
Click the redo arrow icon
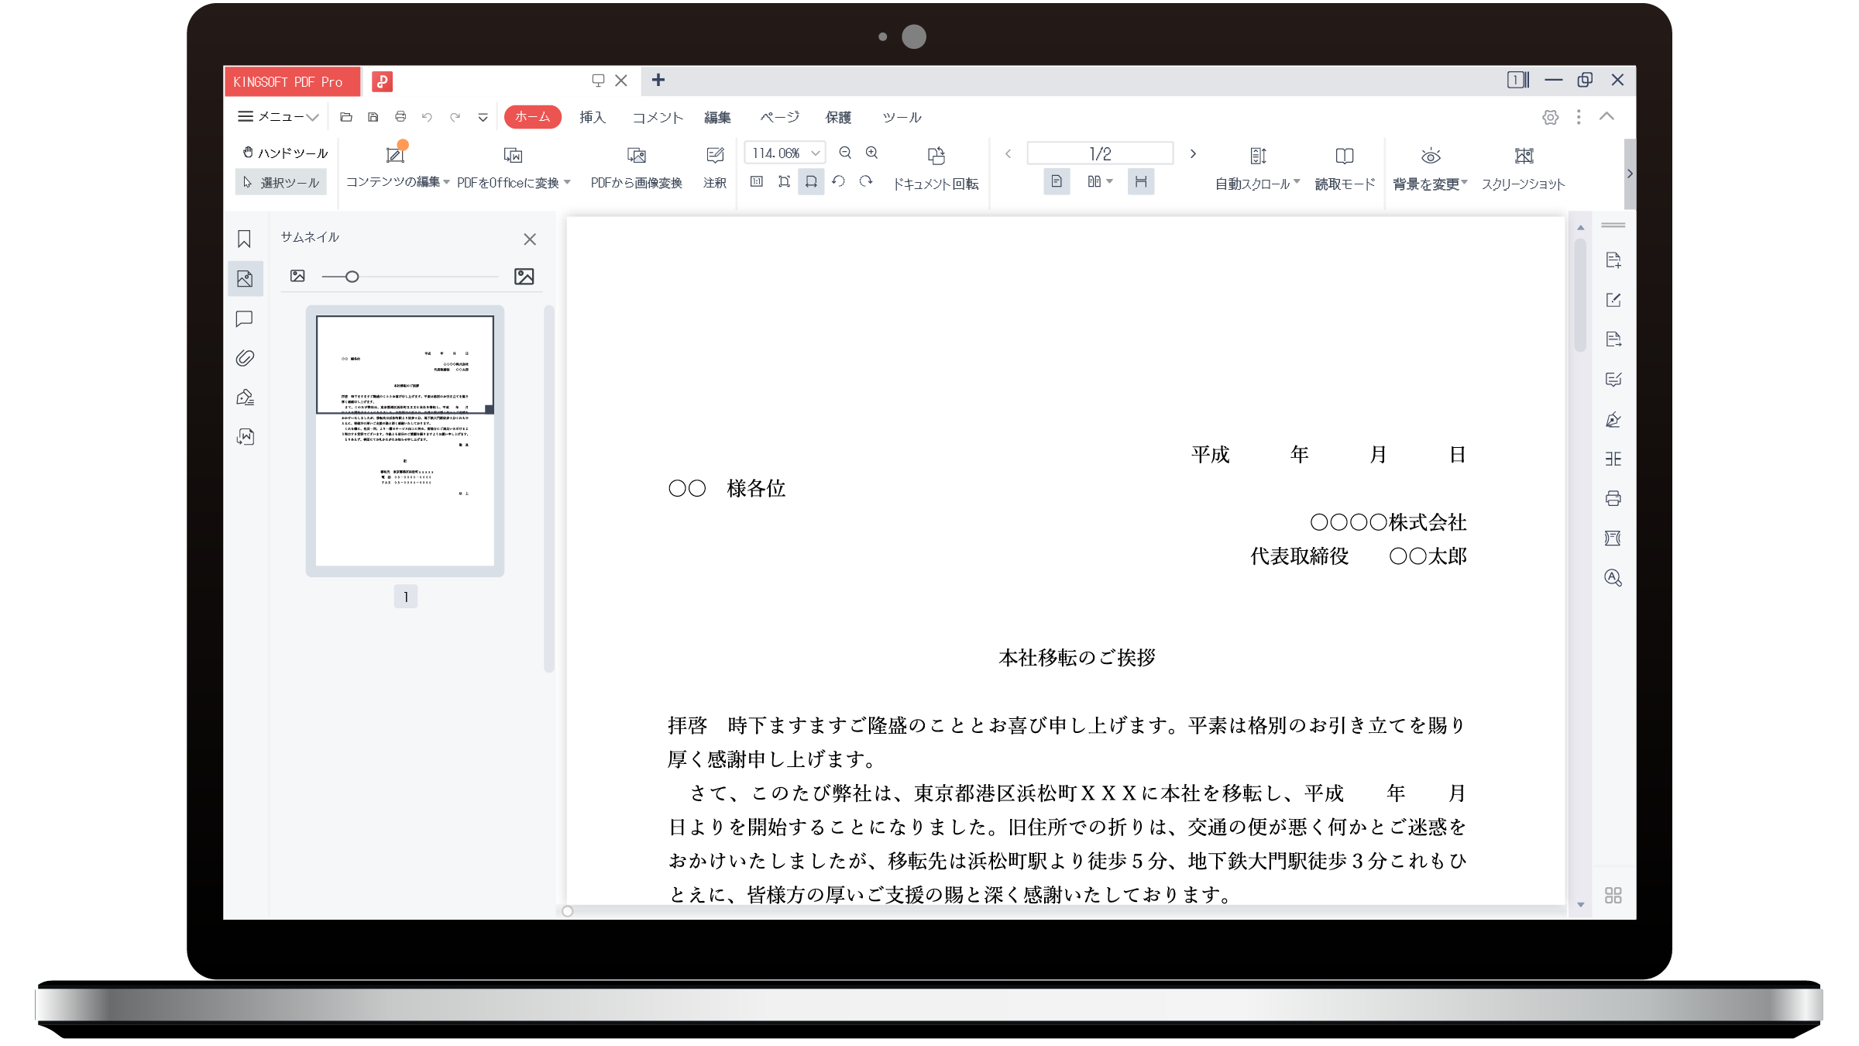(455, 117)
